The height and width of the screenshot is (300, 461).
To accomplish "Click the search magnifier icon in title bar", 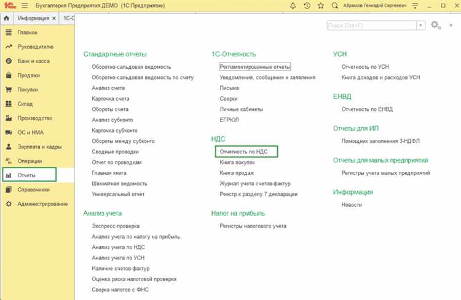I will 334,6.
